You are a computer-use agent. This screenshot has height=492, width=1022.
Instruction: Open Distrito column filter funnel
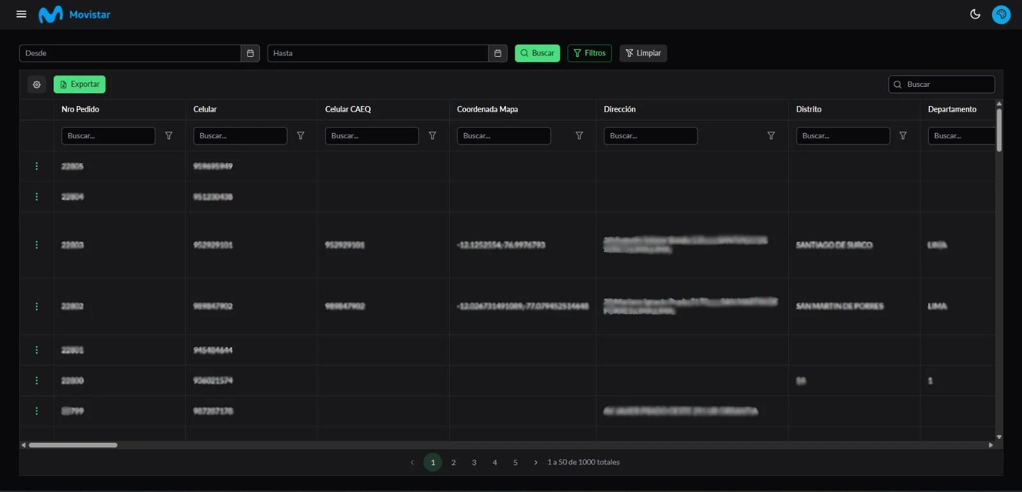coord(903,135)
